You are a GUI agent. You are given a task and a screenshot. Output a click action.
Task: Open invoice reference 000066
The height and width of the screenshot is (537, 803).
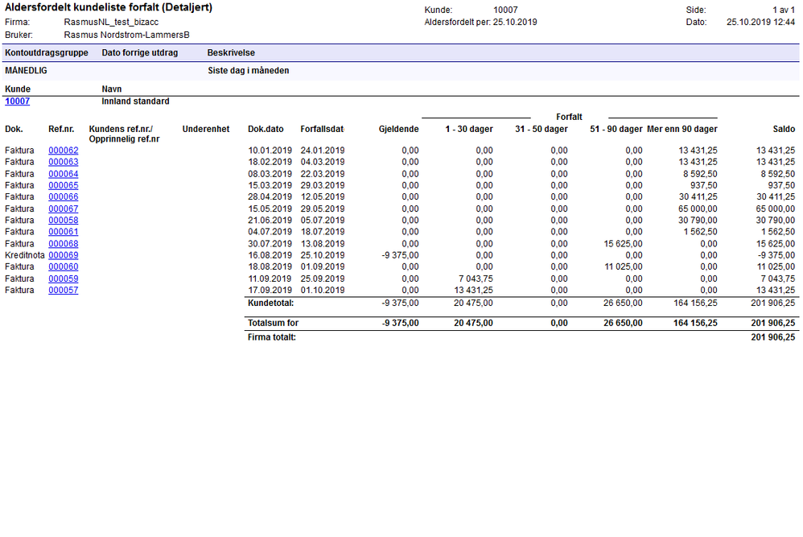pos(64,196)
